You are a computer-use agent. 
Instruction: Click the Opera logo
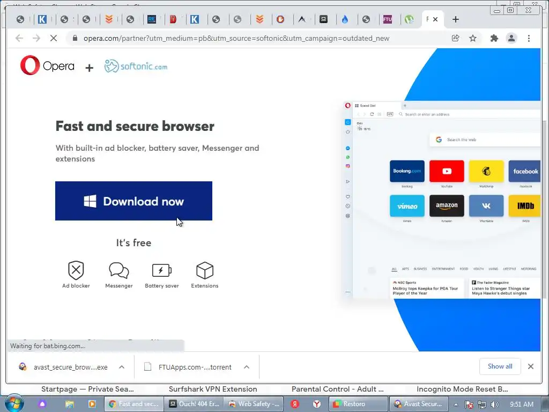[47, 65]
